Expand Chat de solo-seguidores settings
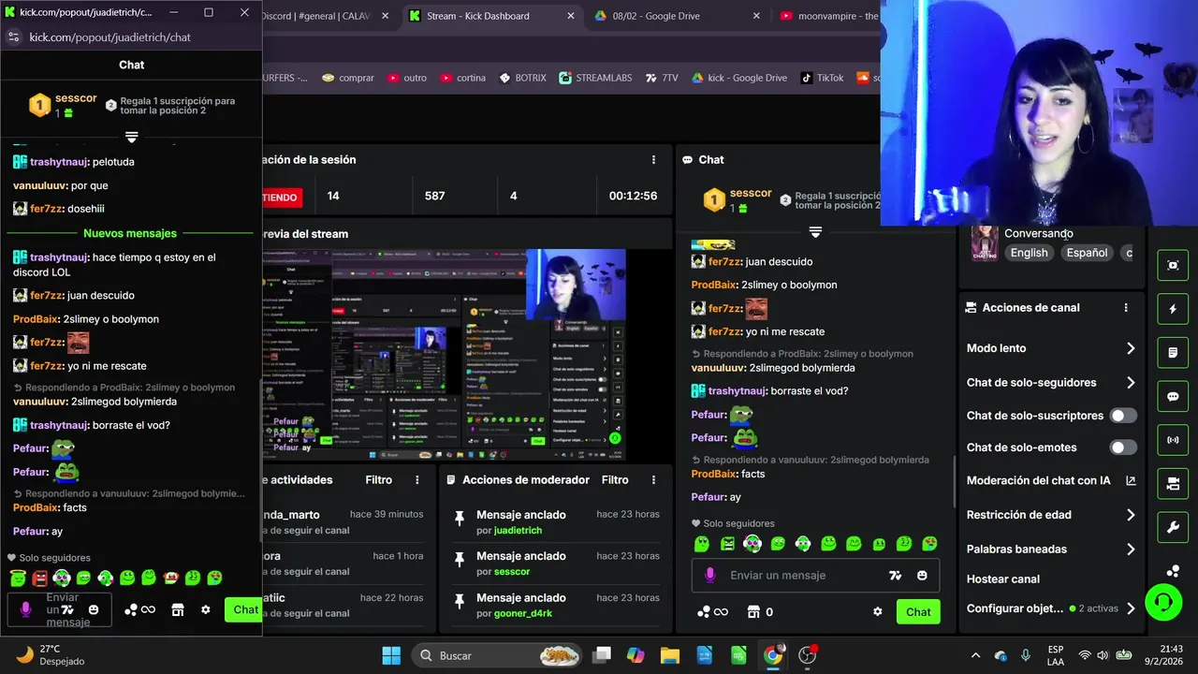 click(x=1051, y=382)
